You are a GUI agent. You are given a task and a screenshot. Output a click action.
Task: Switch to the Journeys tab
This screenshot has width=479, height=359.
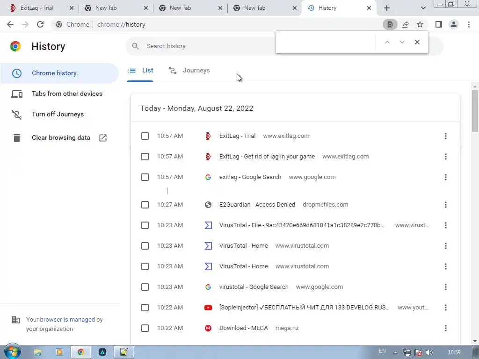[x=189, y=71]
